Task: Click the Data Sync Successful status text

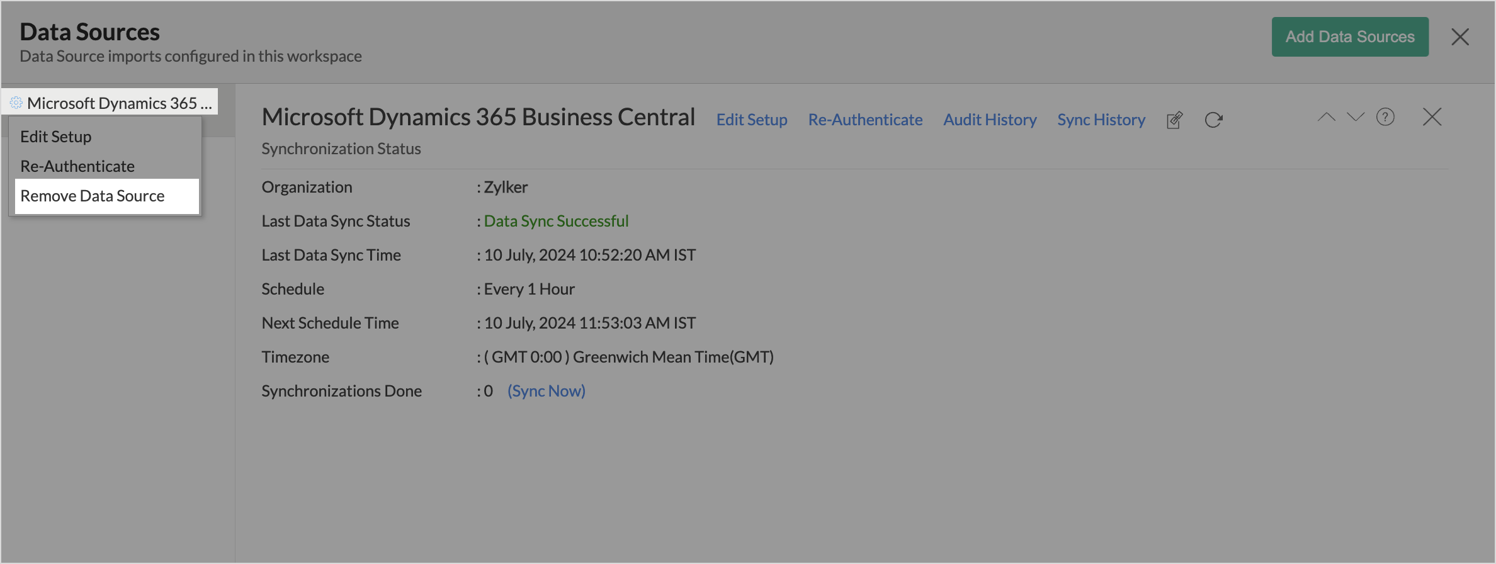Action: coord(556,221)
